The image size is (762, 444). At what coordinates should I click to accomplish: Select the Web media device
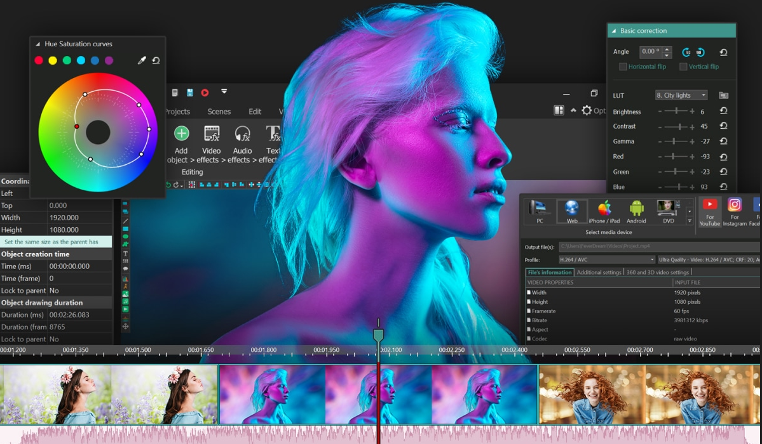point(572,211)
